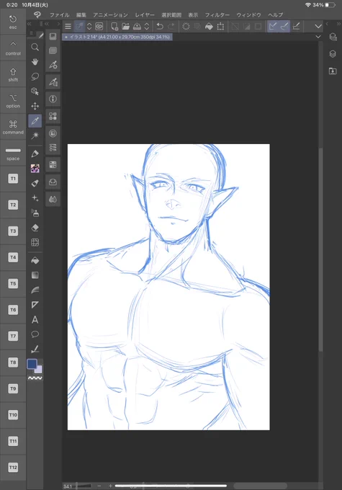This screenshot has width=342, height=490.
Task: Open the Intermediate Color tray palette
Action: point(53,182)
